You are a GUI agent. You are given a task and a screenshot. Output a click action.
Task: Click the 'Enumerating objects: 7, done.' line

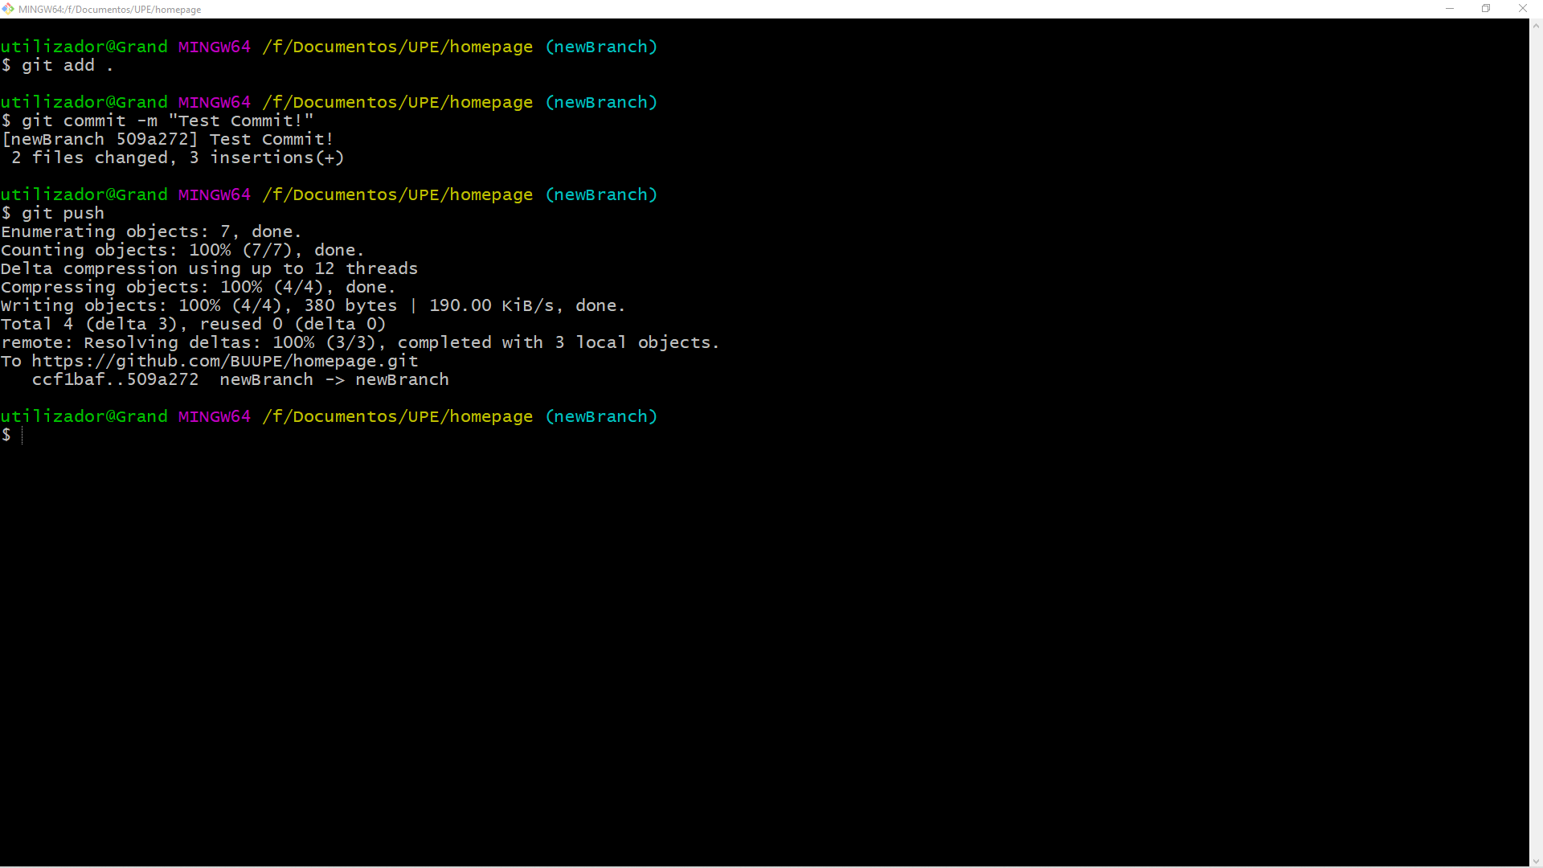click(151, 232)
